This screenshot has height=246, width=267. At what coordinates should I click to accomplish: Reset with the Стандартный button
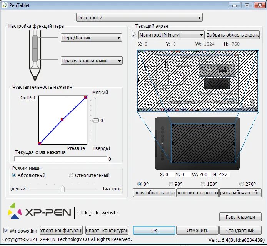[240, 231]
